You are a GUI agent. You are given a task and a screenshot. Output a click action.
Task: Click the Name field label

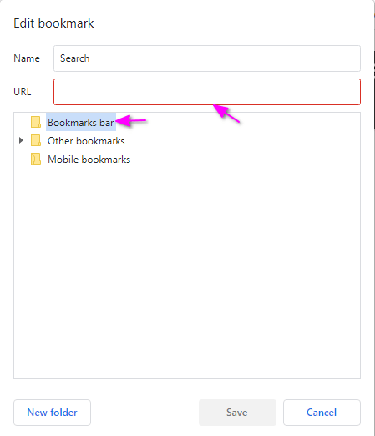tap(27, 58)
